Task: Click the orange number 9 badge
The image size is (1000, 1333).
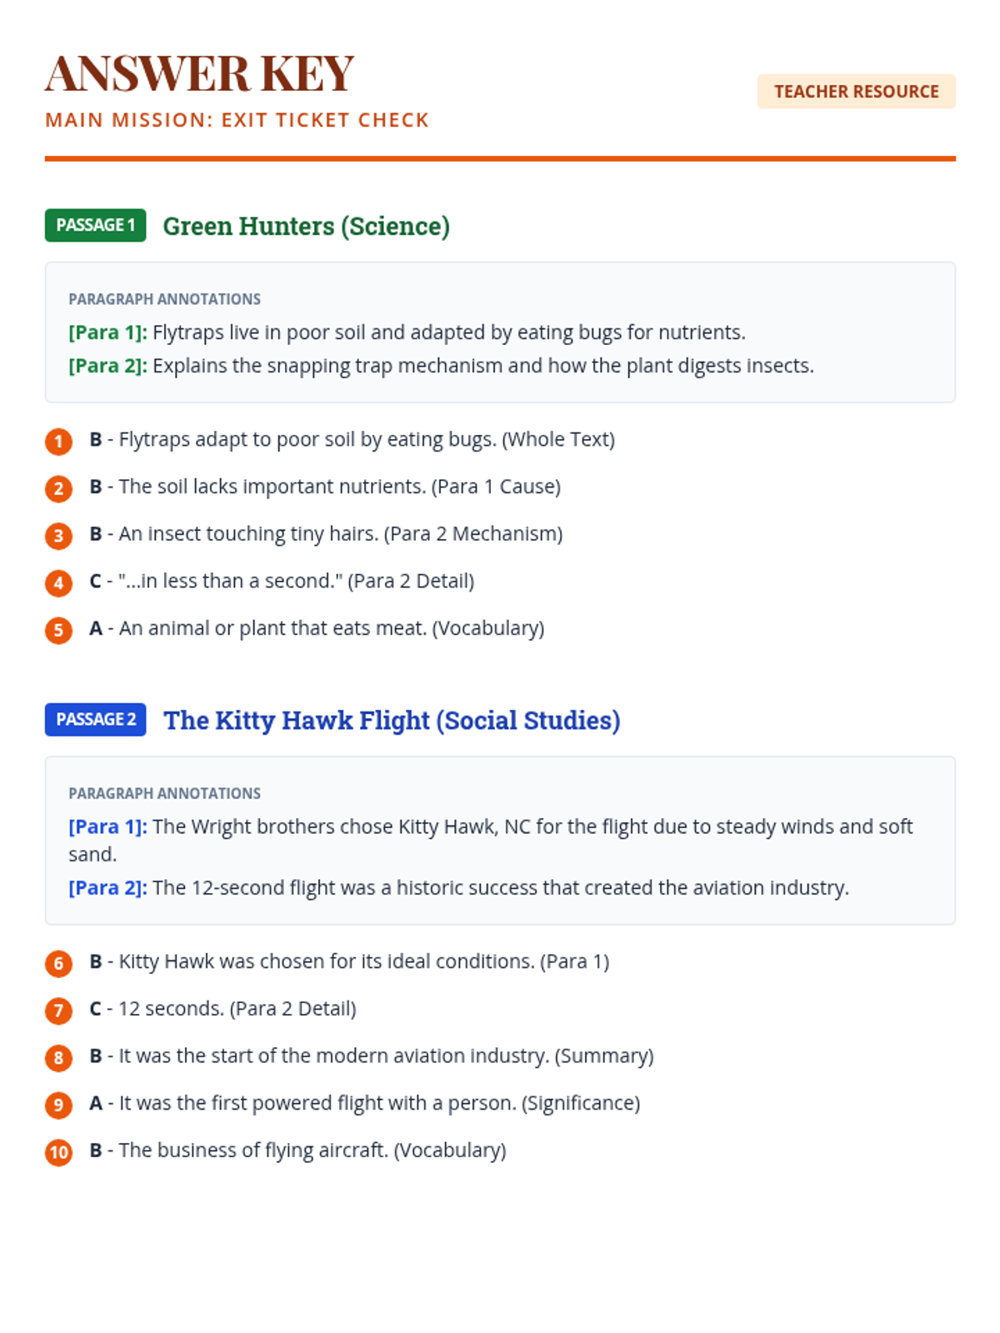Action: point(58,1105)
